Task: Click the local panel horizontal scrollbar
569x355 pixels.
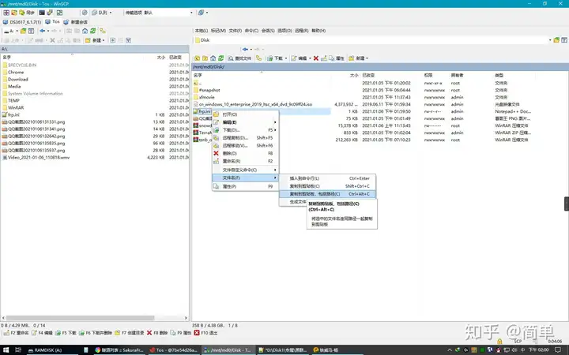Action: point(80,318)
